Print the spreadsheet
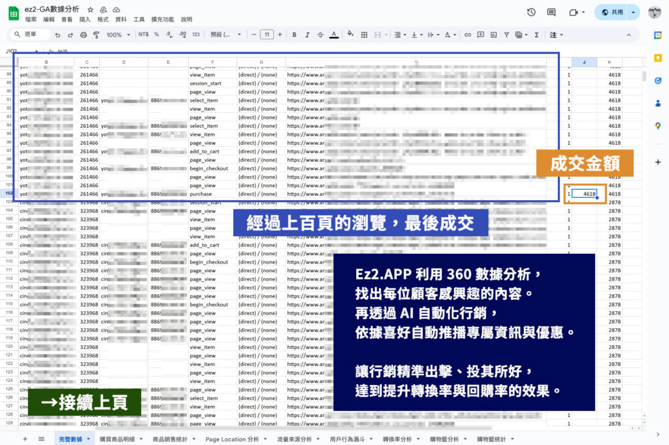The image size is (669, 445). coord(84,35)
